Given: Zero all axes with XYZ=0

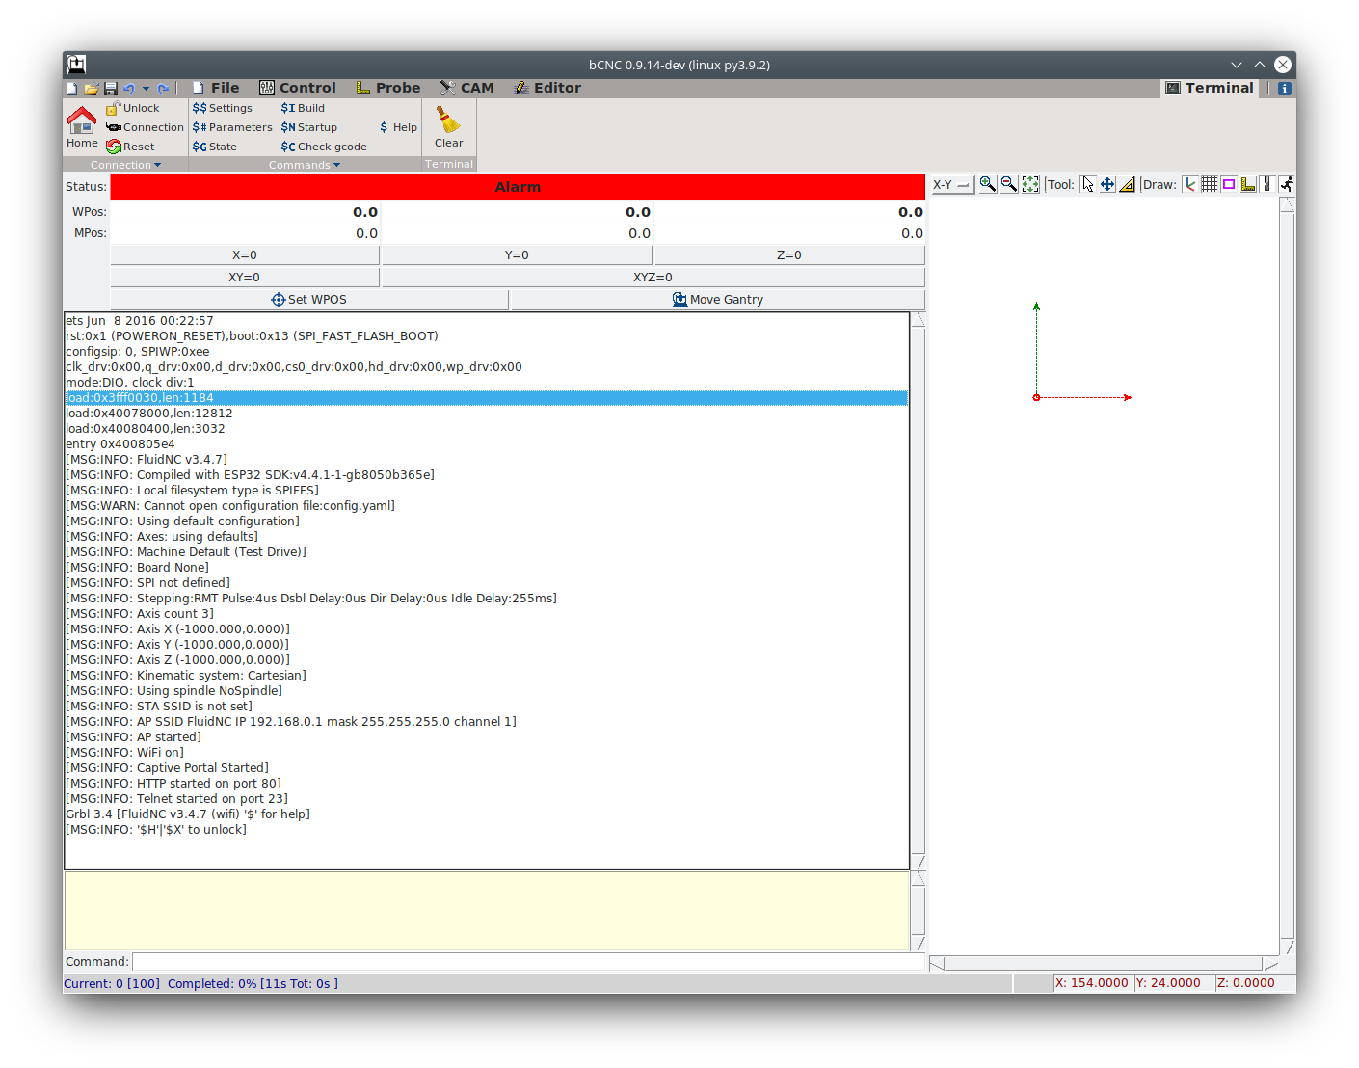Looking at the screenshot, I should (x=653, y=278).
